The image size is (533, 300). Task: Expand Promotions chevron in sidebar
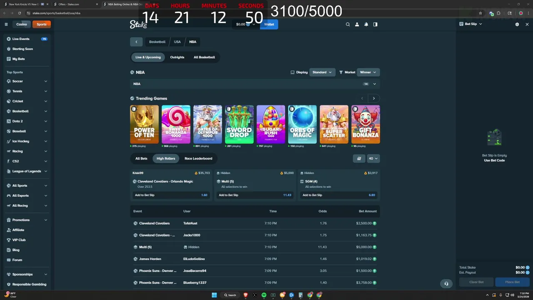(46, 220)
